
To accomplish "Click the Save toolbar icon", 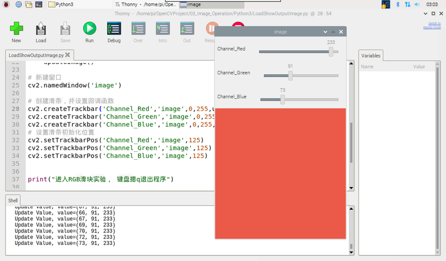I will click(x=65, y=29).
